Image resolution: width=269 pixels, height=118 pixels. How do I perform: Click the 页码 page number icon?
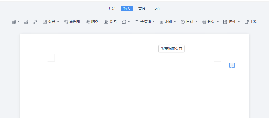click(45, 22)
